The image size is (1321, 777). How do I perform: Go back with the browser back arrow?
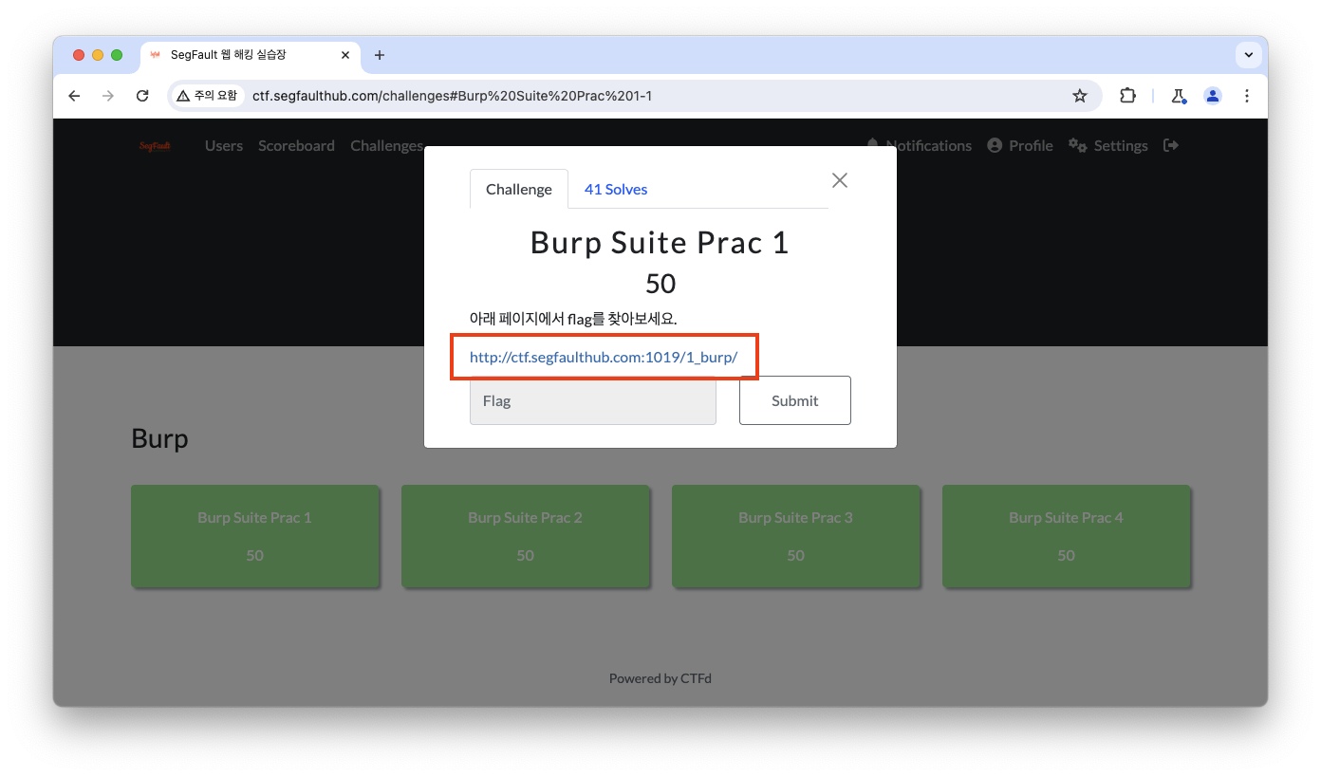pos(74,96)
